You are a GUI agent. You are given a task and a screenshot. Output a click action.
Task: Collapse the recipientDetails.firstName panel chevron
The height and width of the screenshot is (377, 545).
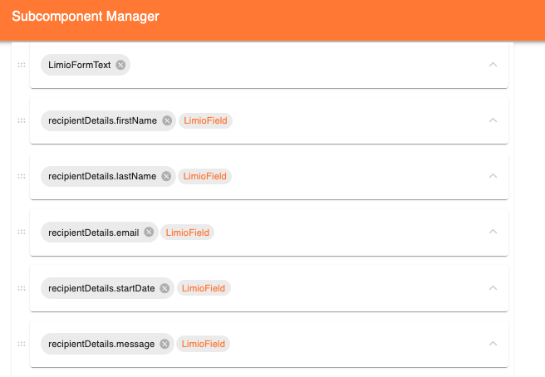493,120
